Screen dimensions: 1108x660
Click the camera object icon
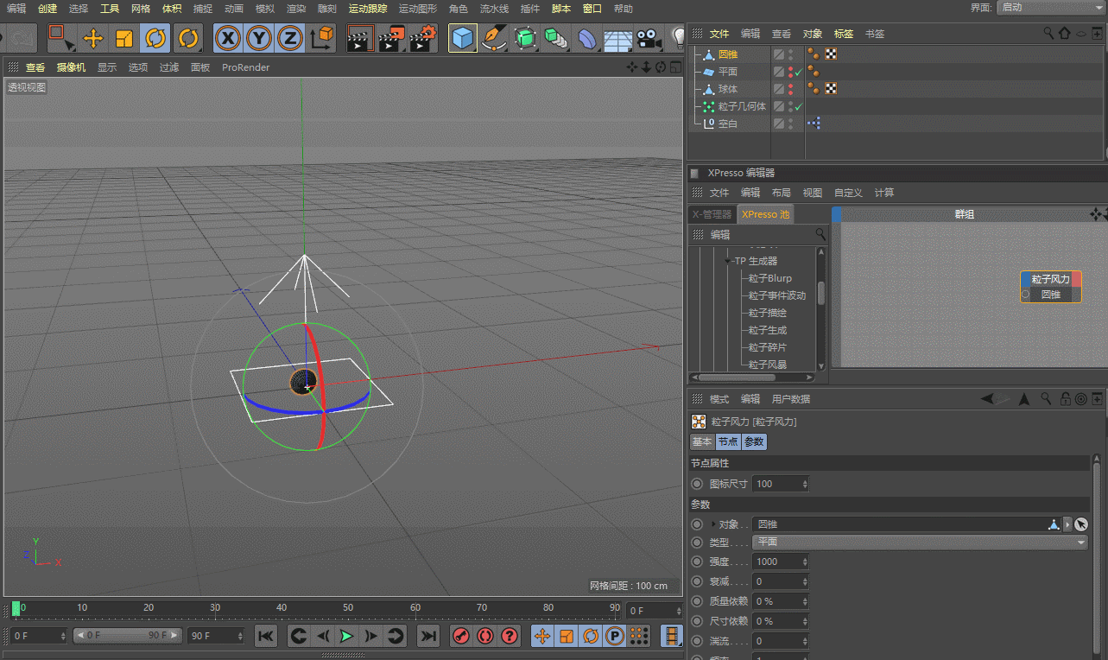648,38
